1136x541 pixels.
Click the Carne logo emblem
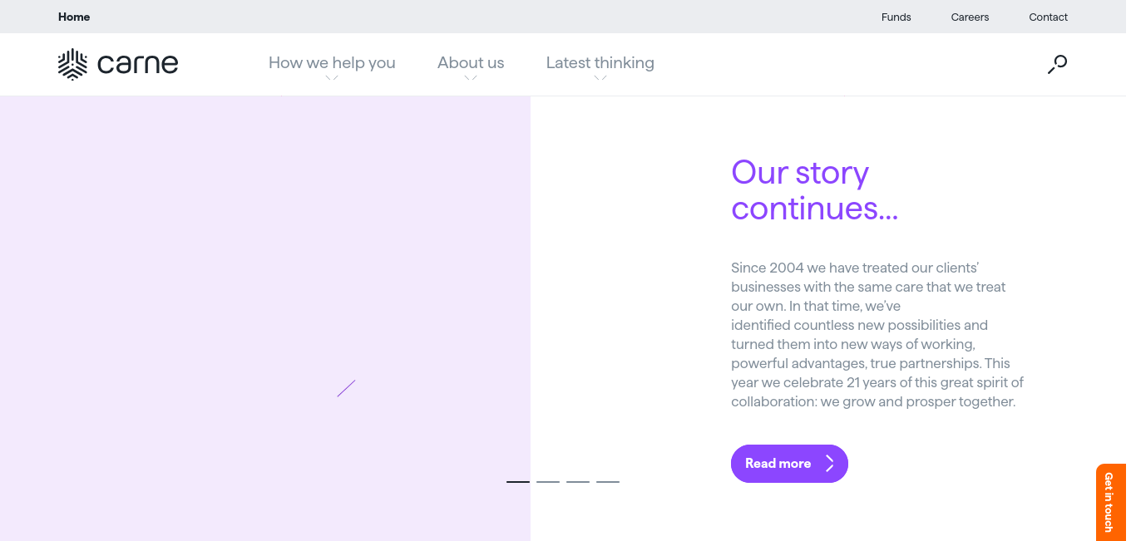point(72,64)
